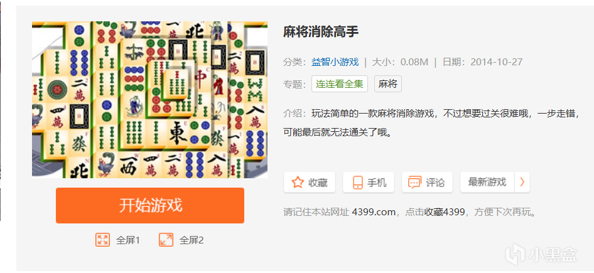Click the star icon for 收藏

298,183
